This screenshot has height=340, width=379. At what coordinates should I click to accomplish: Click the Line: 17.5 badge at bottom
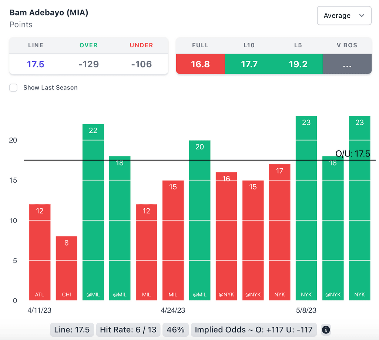point(72,330)
